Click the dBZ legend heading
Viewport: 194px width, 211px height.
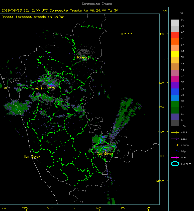tap(181, 14)
